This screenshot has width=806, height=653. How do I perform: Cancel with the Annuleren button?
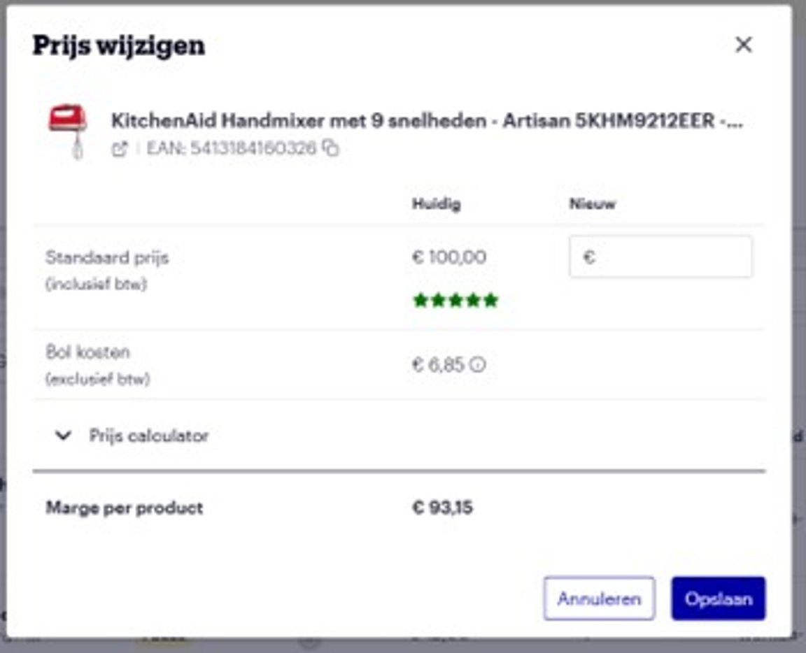(599, 598)
